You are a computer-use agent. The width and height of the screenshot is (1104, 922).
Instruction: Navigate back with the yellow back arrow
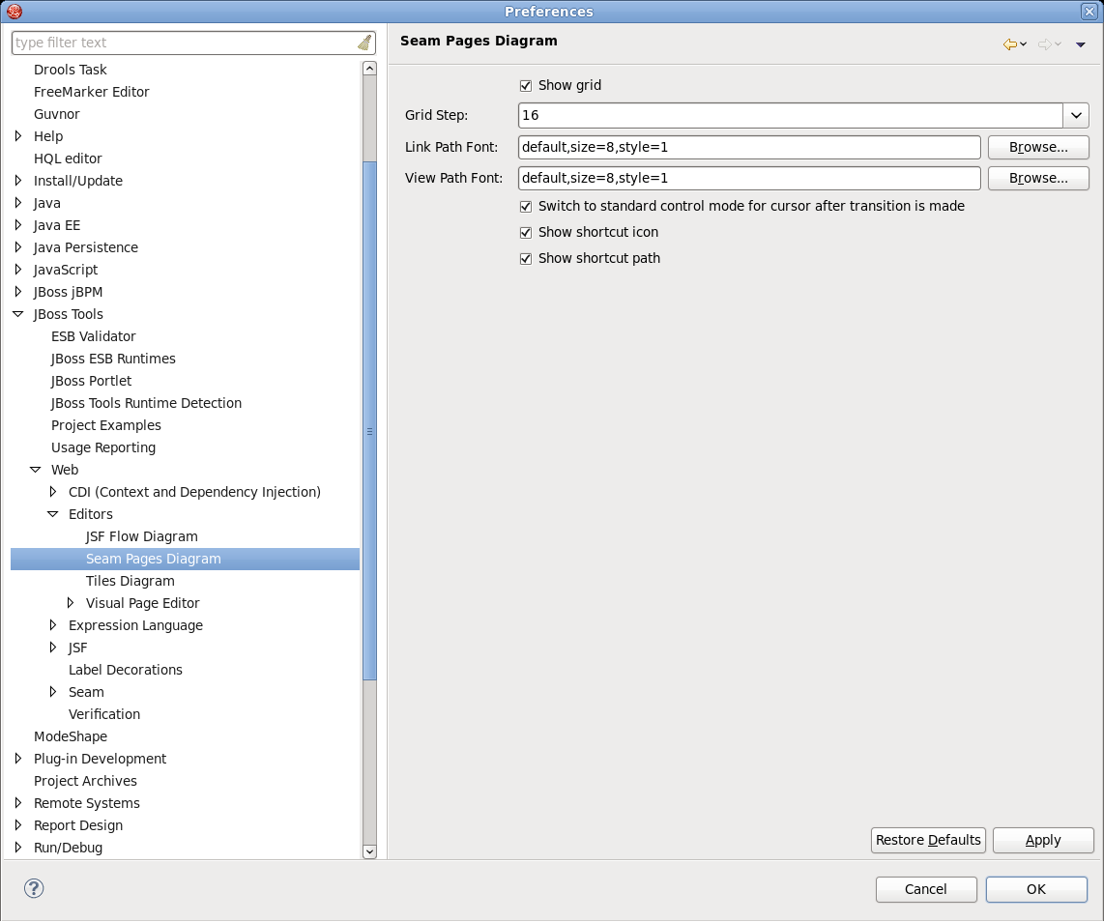pos(1008,43)
